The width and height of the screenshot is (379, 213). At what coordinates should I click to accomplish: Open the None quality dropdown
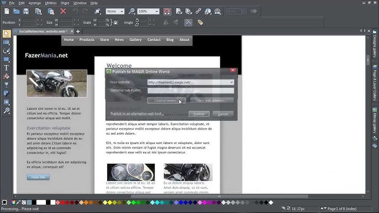click(x=115, y=11)
